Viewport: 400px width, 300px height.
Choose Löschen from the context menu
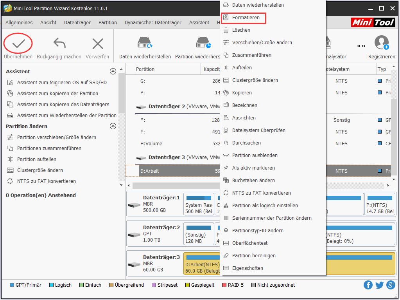pos(241,30)
